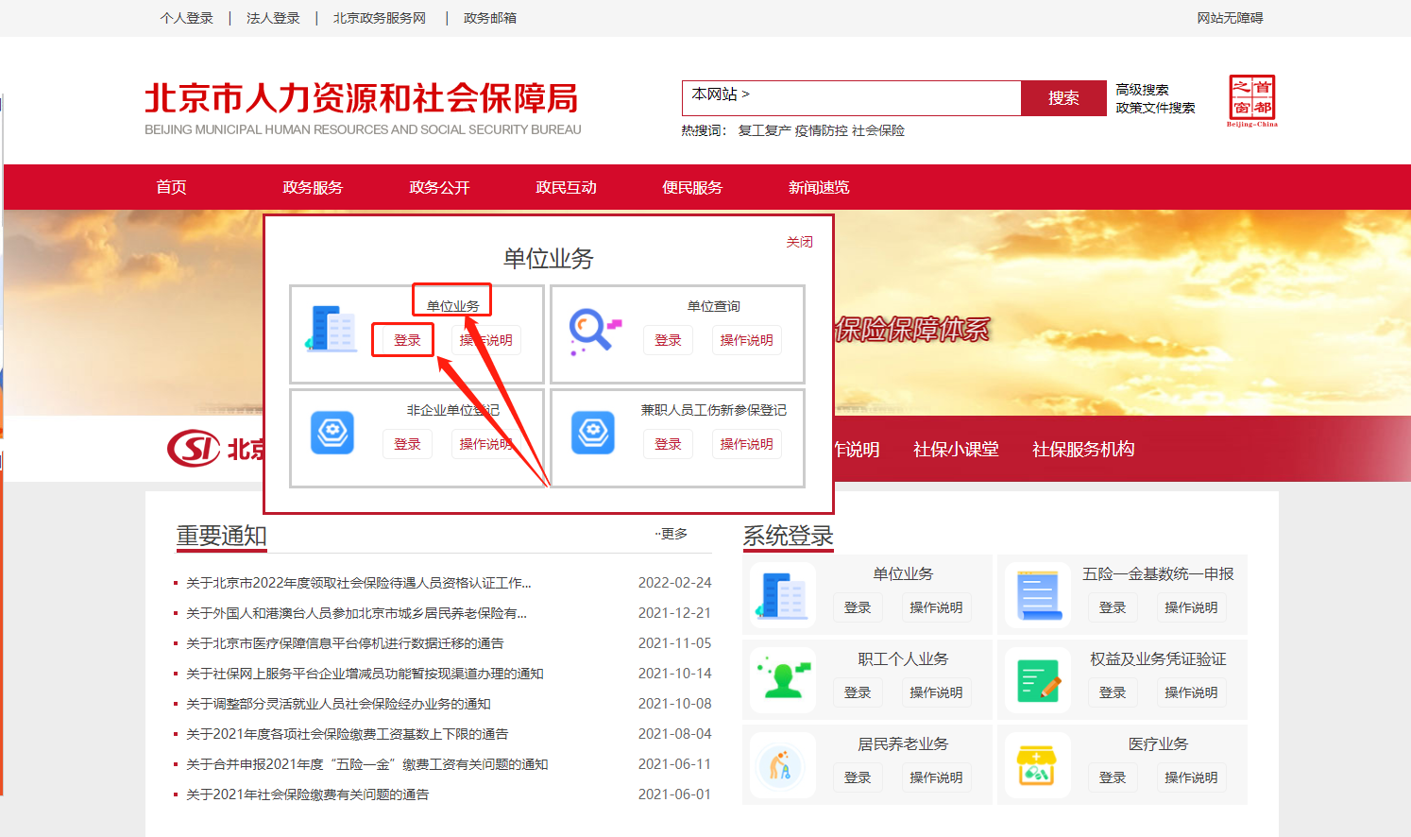Click 登录 under 单位查询 in popup
The image size is (1411, 837).
point(668,340)
